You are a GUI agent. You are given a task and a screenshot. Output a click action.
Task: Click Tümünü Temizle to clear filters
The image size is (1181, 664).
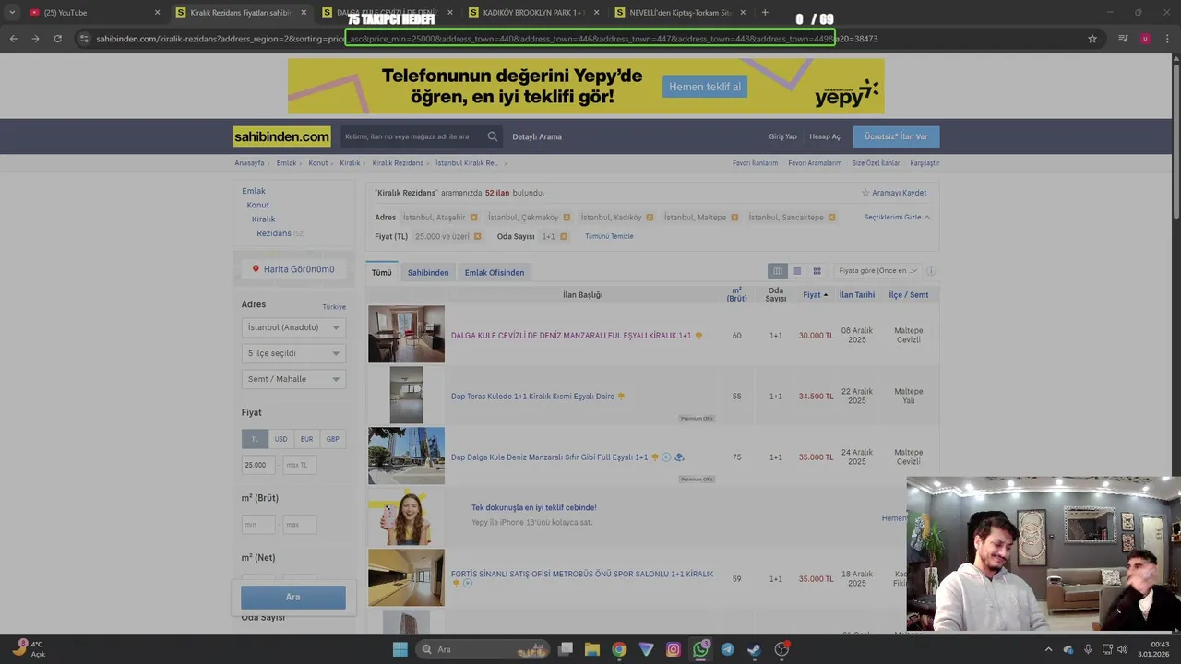pos(609,237)
